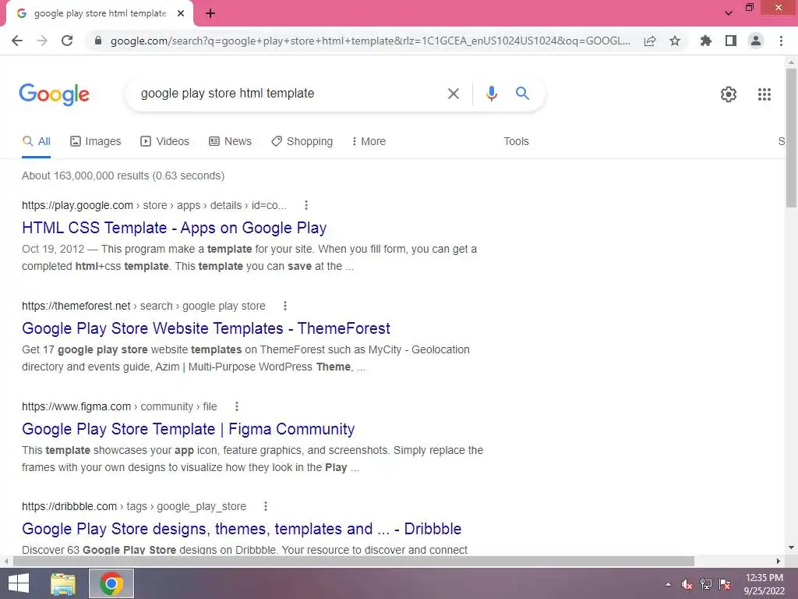The height and width of the screenshot is (599, 798).
Task: Open Chrome's three-dot menu
Action: click(781, 41)
